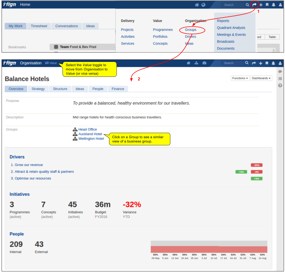Click the hierarchy icon beside Head Office

[x=75, y=130]
